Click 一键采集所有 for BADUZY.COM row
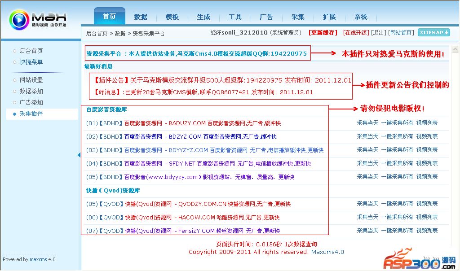This screenshot has height=271, width=460. click(x=397, y=123)
